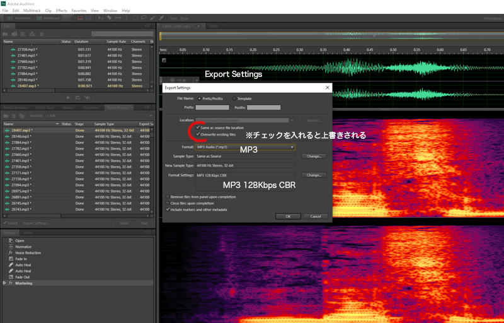Toggle Remove files from panel upon completion
The height and width of the screenshot is (323, 504).
(x=168, y=197)
